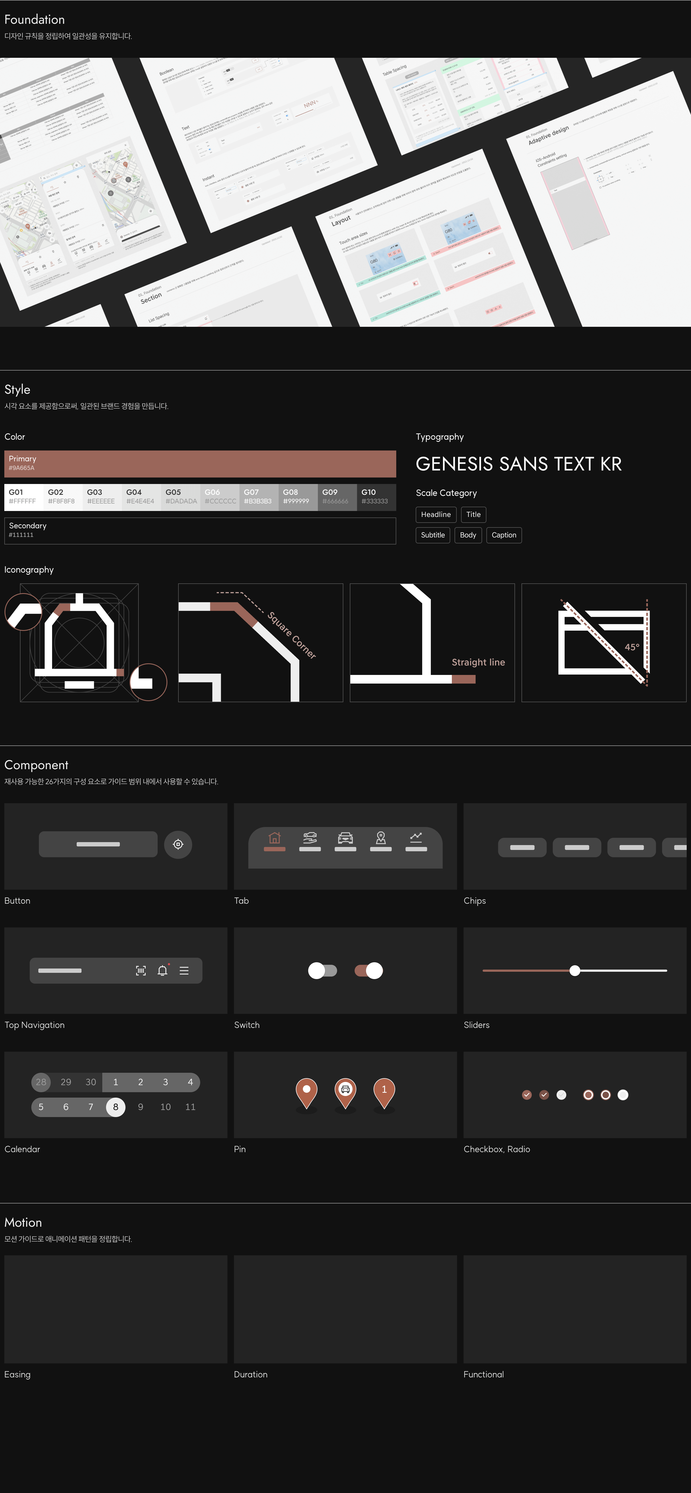Pick the G10 #333333 swatch
The image size is (691, 1493).
(x=377, y=497)
